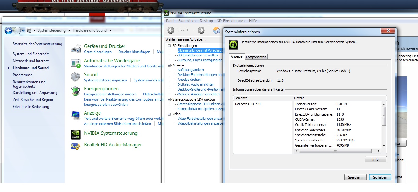This screenshot has height=192, width=418.
Task: Open the Energieoptionen heading link
Action: pos(101,89)
